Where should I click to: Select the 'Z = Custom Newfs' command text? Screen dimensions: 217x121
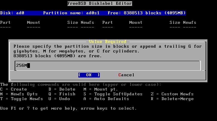tap(172, 94)
